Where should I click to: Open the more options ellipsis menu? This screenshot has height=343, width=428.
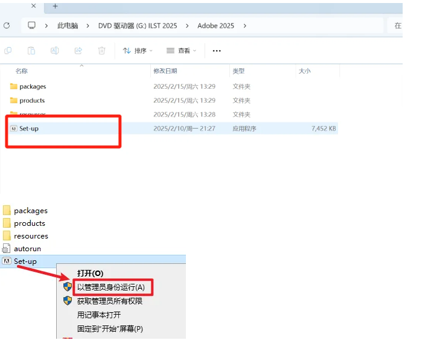(x=217, y=51)
